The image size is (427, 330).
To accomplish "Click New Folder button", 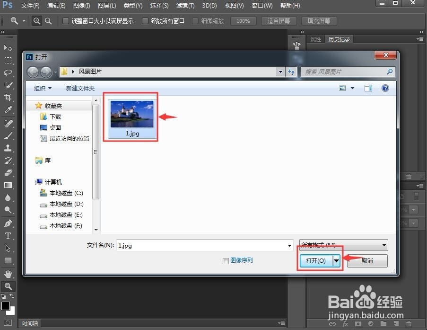I will click(80, 88).
